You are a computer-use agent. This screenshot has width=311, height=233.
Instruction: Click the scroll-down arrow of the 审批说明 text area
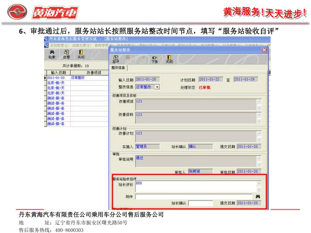[x=259, y=164]
